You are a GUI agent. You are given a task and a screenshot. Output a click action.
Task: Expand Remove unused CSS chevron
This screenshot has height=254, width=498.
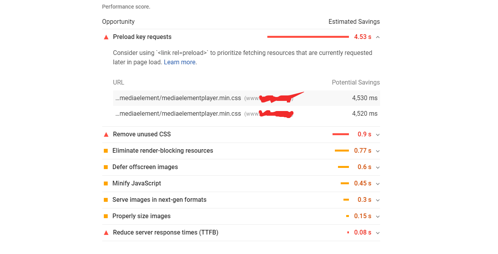[x=377, y=135]
